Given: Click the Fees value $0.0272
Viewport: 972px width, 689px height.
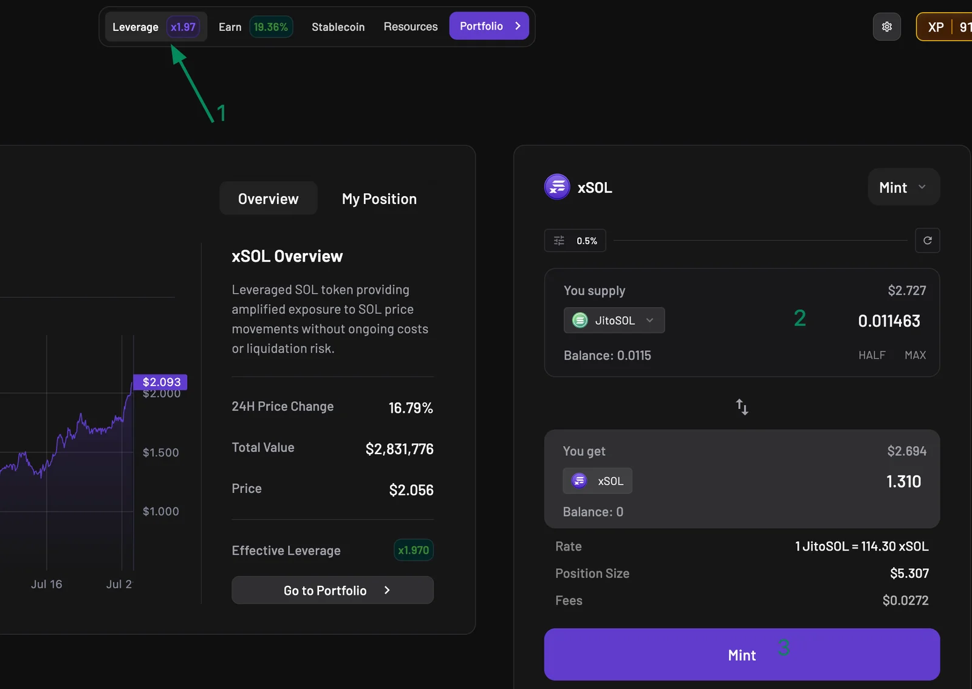Looking at the screenshot, I should pyautogui.click(x=905, y=600).
